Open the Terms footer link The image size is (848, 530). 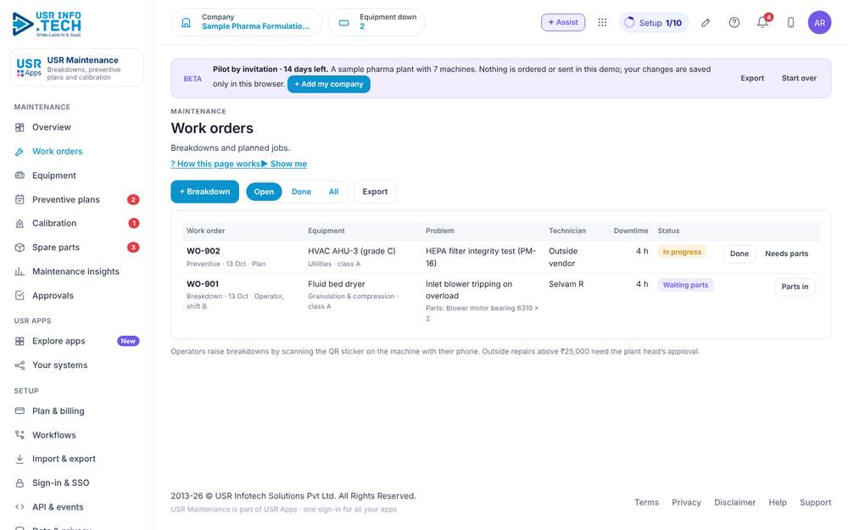(x=646, y=502)
